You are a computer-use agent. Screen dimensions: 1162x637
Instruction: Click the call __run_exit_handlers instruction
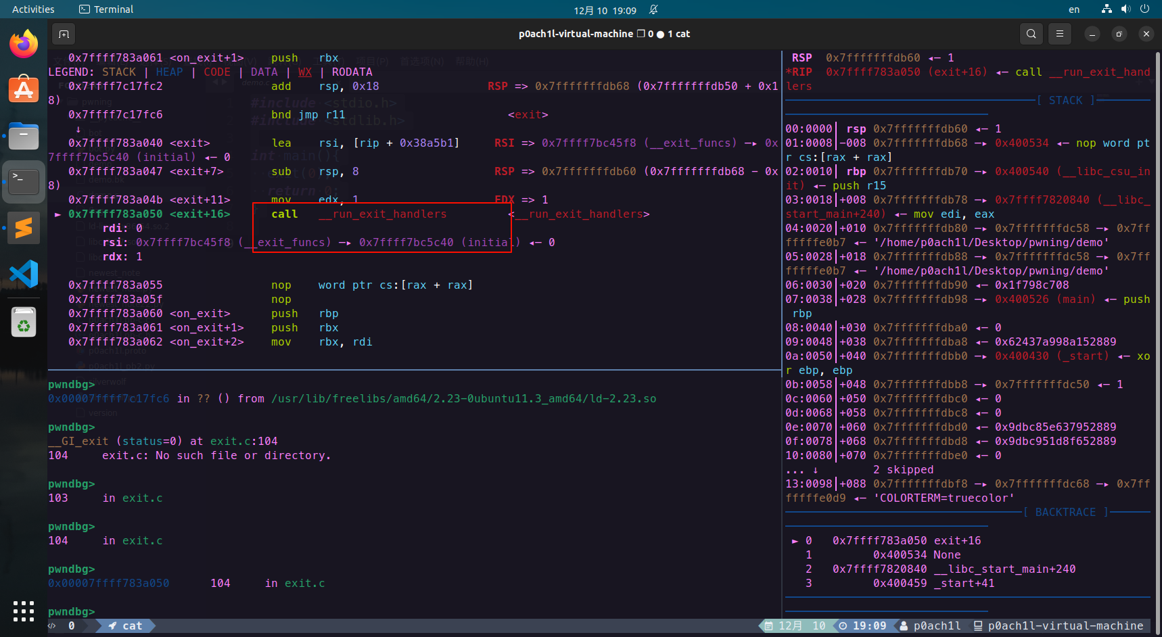358,214
